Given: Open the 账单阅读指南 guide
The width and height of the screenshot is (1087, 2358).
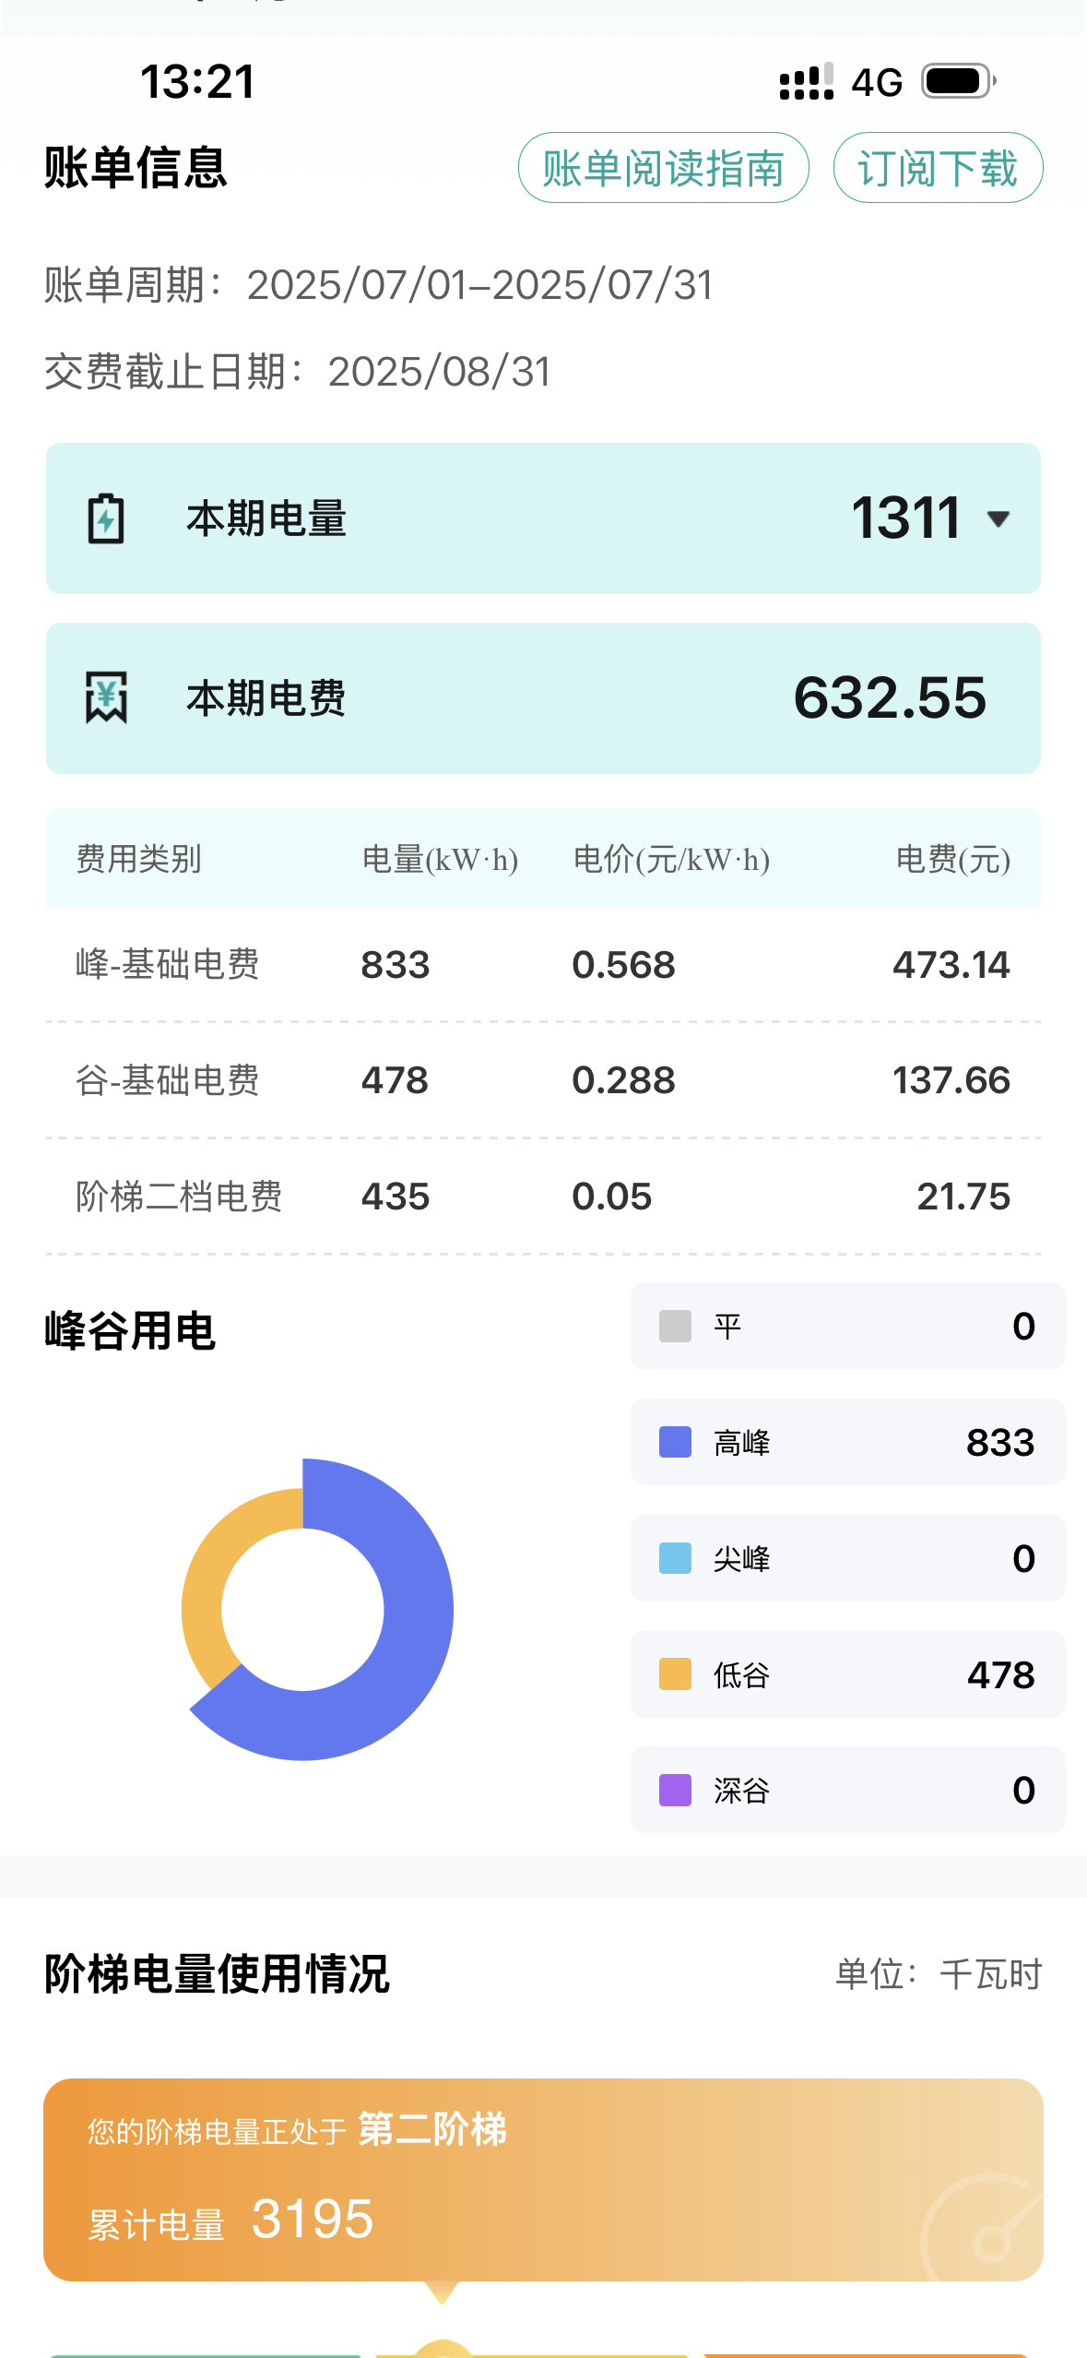Looking at the screenshot, I should pyautogui.click(x=663, y=168).
